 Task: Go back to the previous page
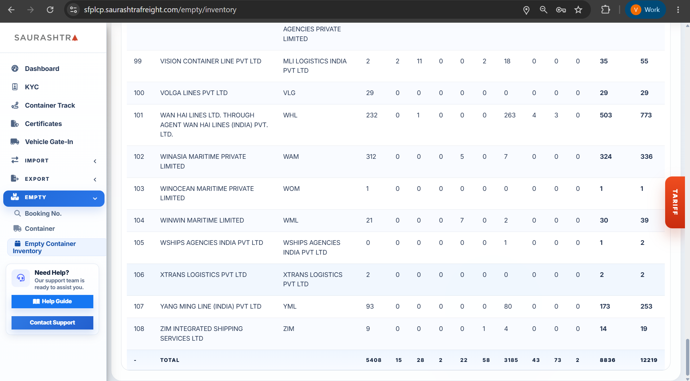12,10
